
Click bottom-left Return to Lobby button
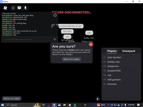point(12,98)
